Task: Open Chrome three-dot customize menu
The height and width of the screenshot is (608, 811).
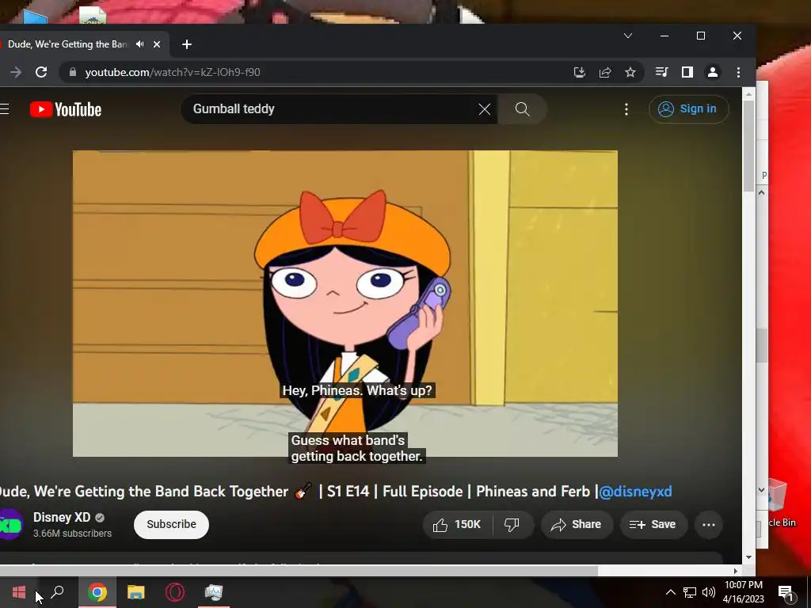Action: click(738, 72)
